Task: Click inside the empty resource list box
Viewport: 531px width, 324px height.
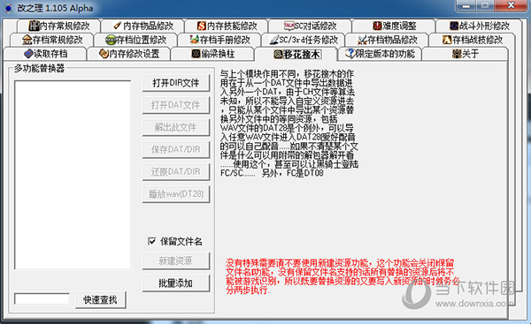Action: point(73,175)
